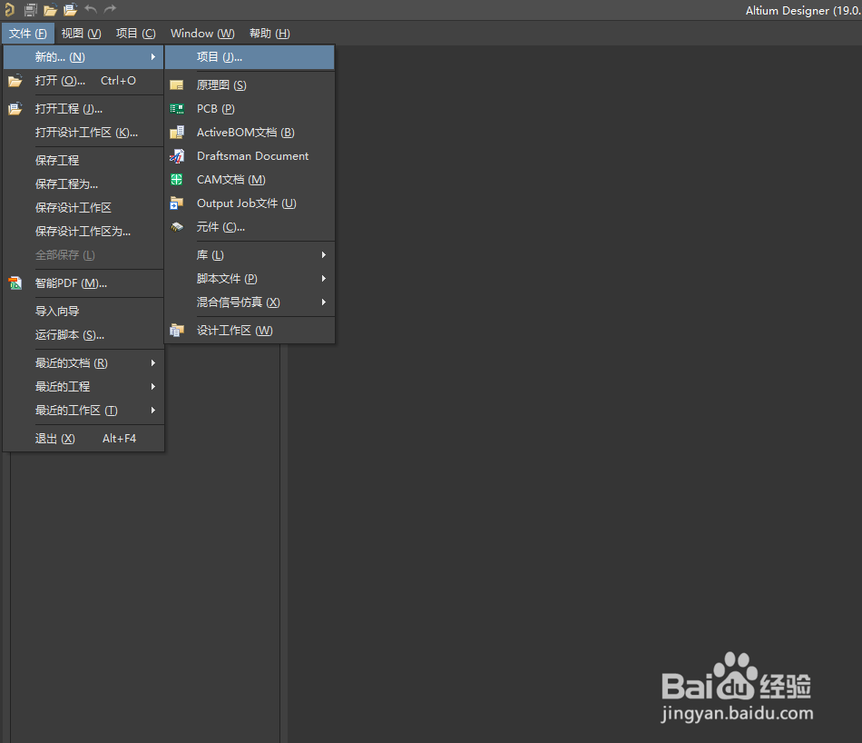Click the green CAM document icon
Viewport: 862px width, 743px height.
pos(176,180)
